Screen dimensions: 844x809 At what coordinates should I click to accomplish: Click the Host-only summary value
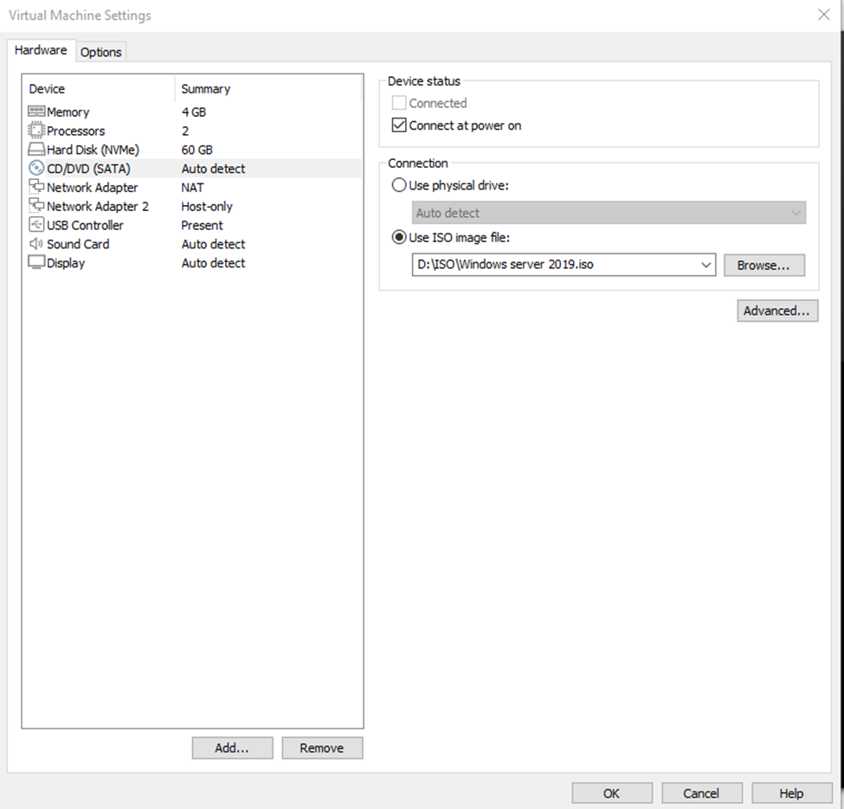click(x=207, y=206)
